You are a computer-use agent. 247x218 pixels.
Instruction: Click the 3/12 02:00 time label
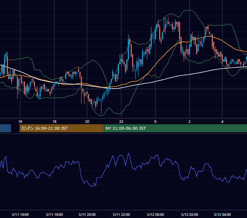click(190, 214)
